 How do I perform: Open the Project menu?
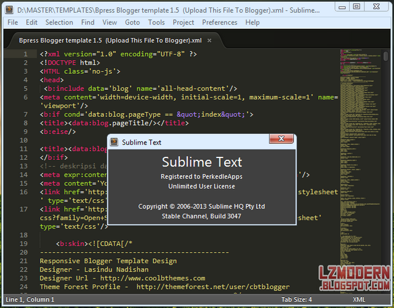(183, 22)
